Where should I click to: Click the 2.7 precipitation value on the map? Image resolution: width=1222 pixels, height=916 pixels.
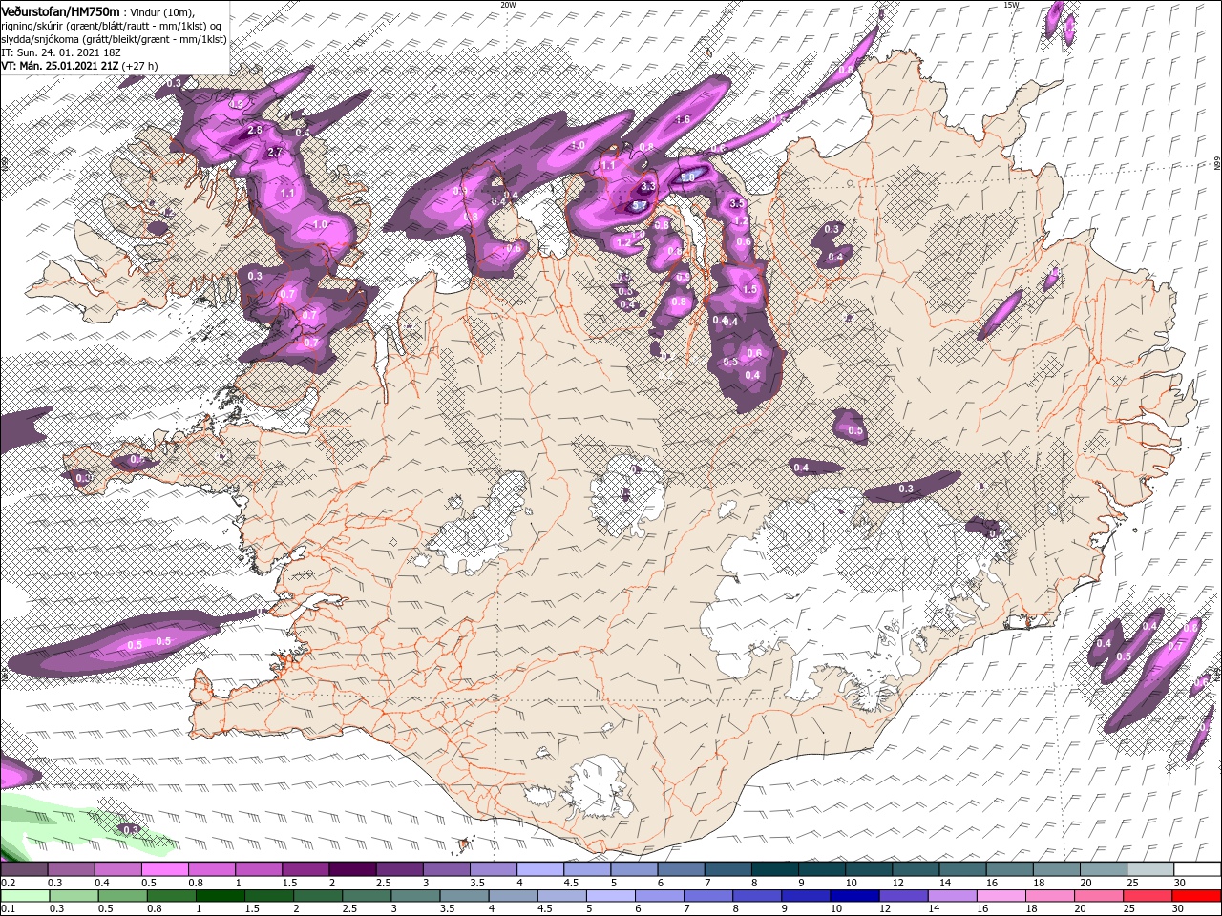pyautogui.click(x=275, y=152)
